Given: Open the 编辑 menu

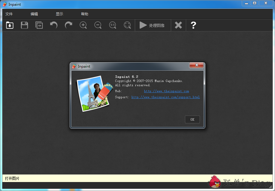Looking at the screenshot, I should pos(34,14).
